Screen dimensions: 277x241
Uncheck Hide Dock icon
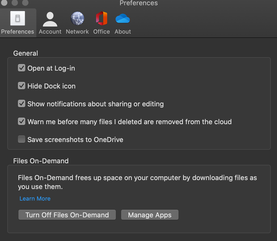tap(21, 86)
